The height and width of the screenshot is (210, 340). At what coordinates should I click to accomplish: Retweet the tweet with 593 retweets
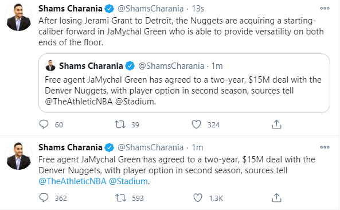click(120, 198)
